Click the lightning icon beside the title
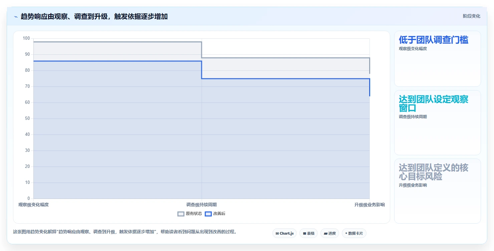Viewport: 494px width, 251px height. [x=16, y=16]
